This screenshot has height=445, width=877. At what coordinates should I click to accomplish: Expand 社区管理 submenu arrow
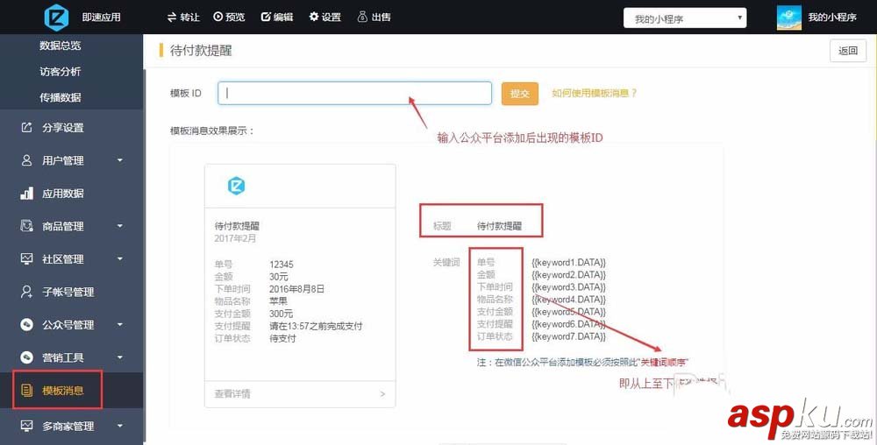point(119,259)
